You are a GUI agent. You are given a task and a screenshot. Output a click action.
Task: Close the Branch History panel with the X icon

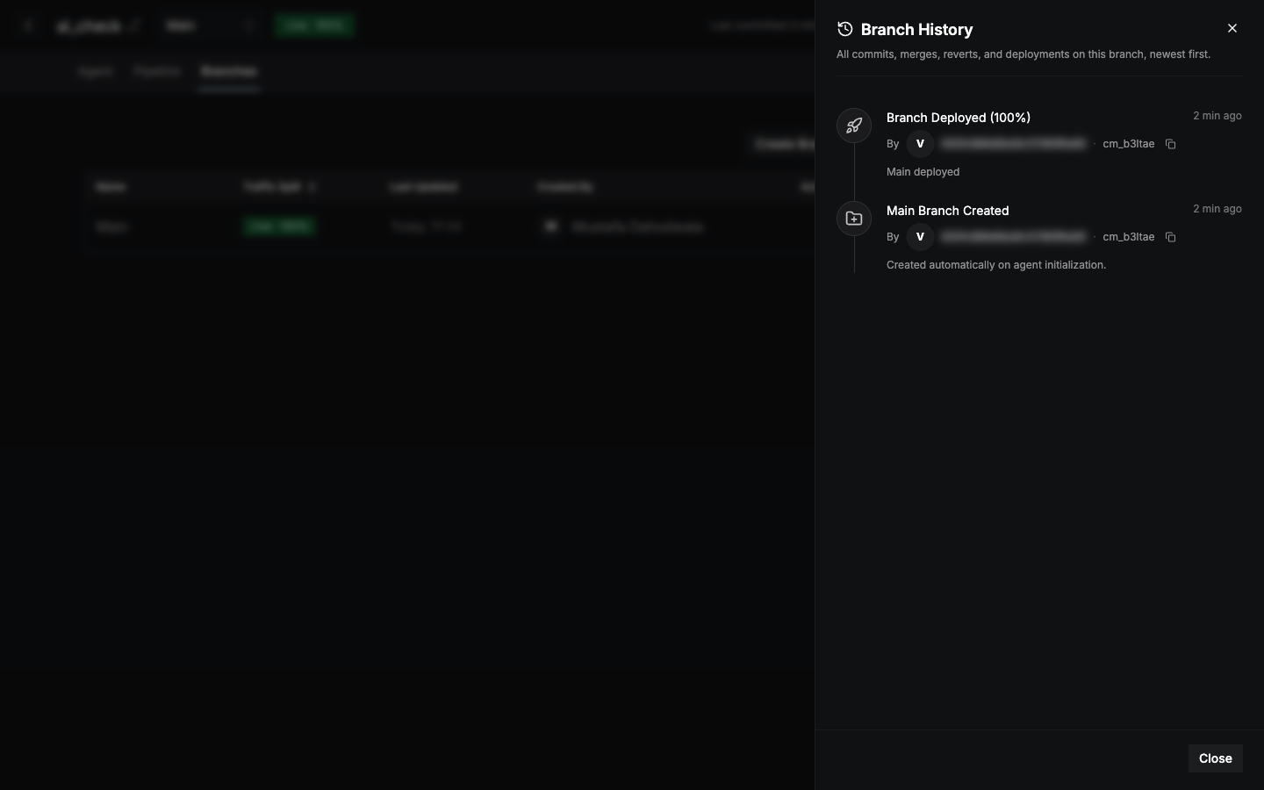(x=1232, y=28)
